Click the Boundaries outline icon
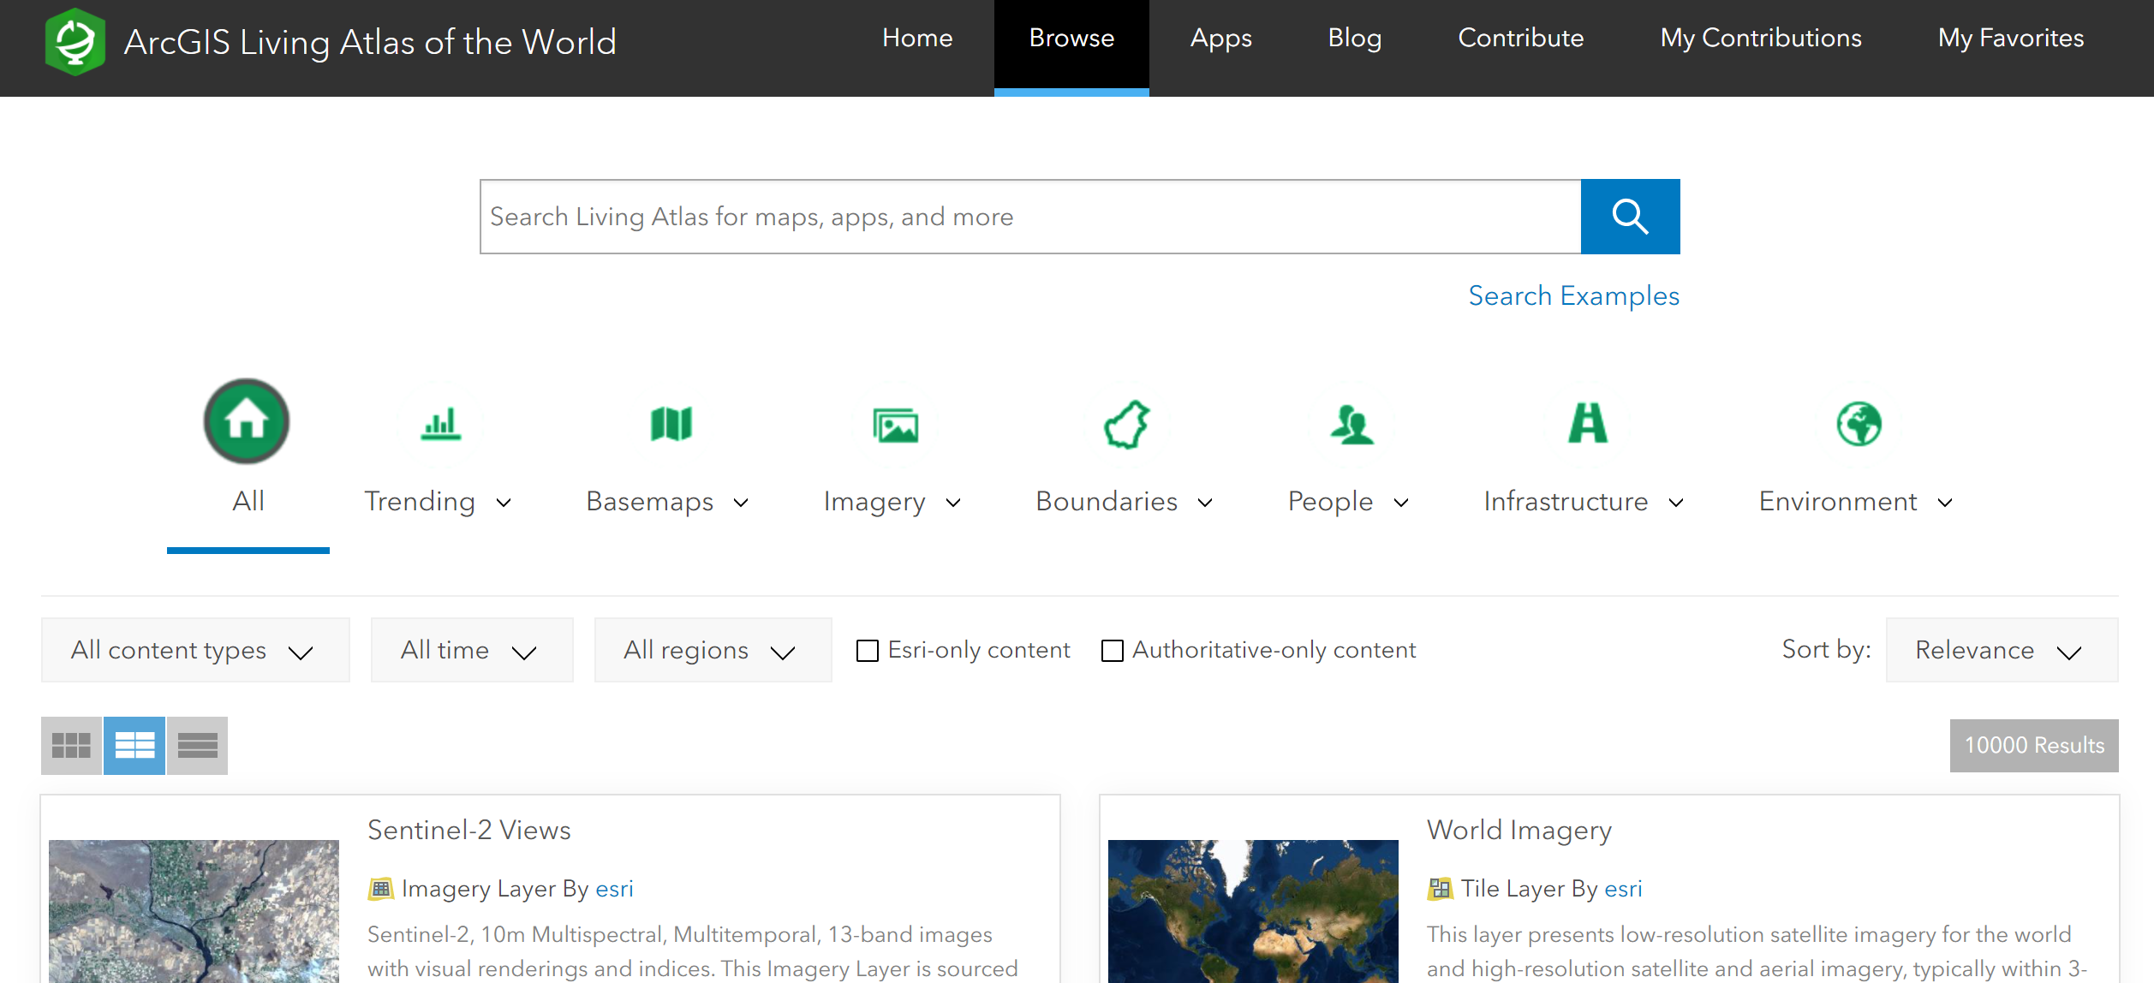The image size is (2154, 983). pos(1127,425)
